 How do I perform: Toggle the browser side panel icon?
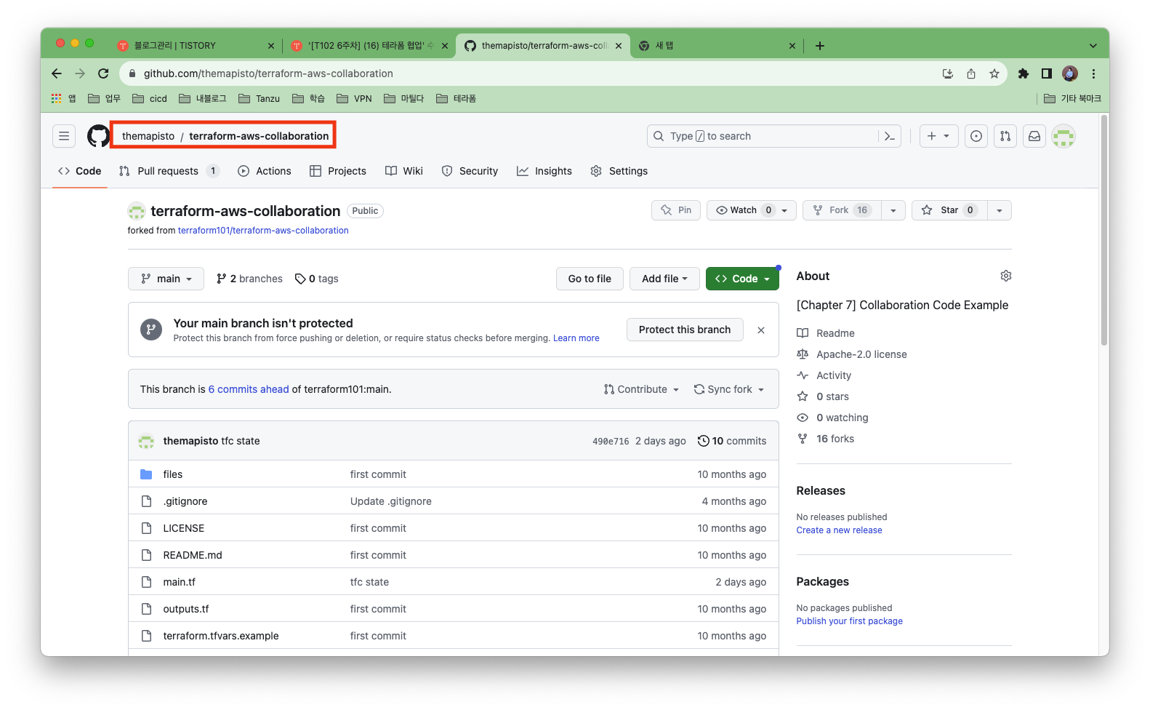1047,73
